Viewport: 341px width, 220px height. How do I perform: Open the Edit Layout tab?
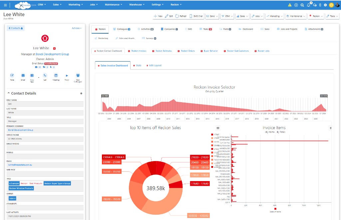(154, 66)
